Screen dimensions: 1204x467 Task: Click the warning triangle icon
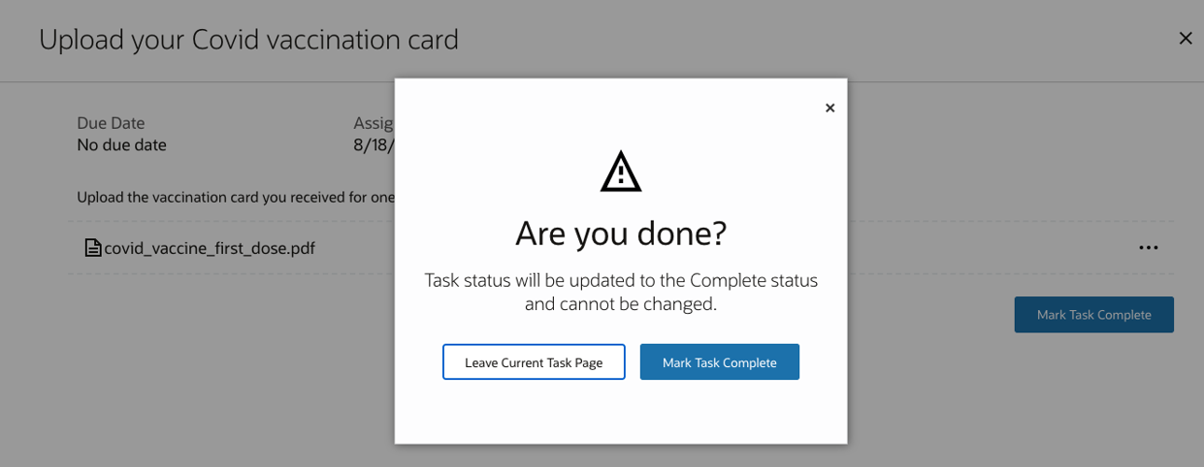[x=621, y=172]
